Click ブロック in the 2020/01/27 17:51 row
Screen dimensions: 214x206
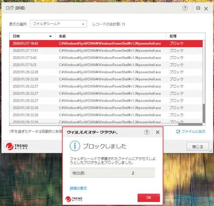[176, 51]
